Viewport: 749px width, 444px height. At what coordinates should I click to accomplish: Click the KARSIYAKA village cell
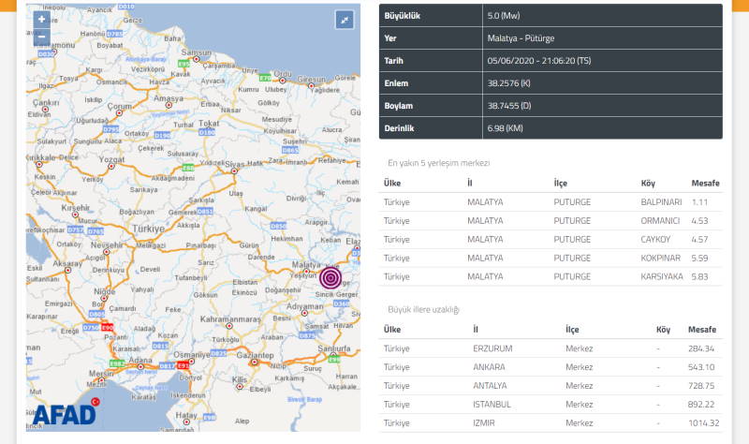[662, 276]
